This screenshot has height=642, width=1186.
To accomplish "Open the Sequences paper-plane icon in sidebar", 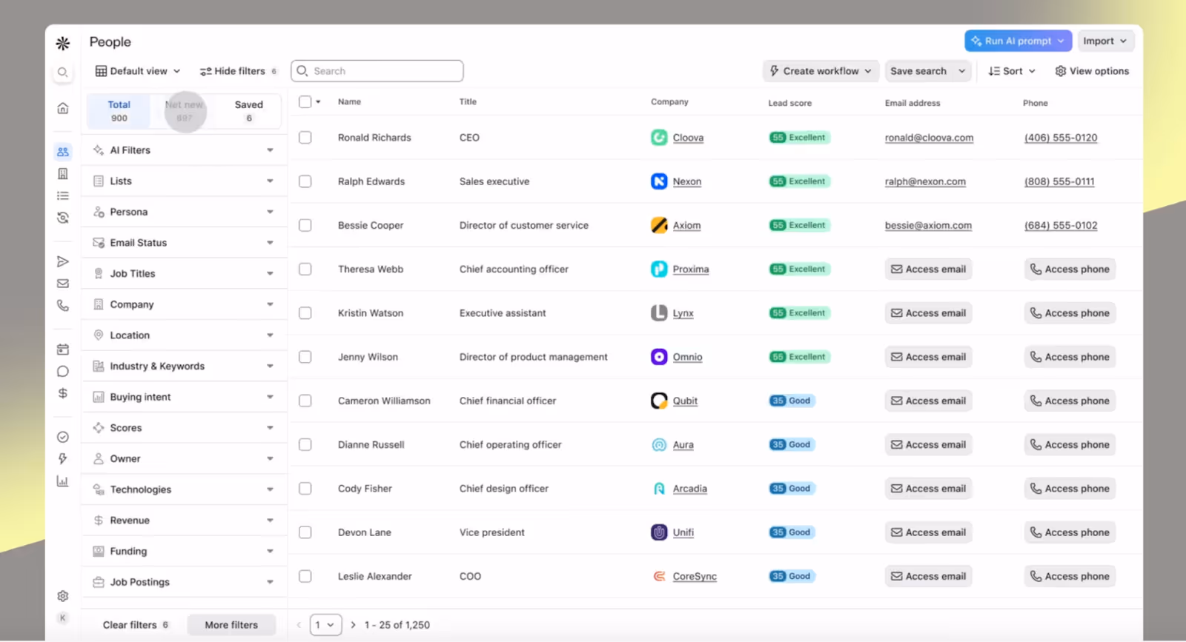I will 63,261.
